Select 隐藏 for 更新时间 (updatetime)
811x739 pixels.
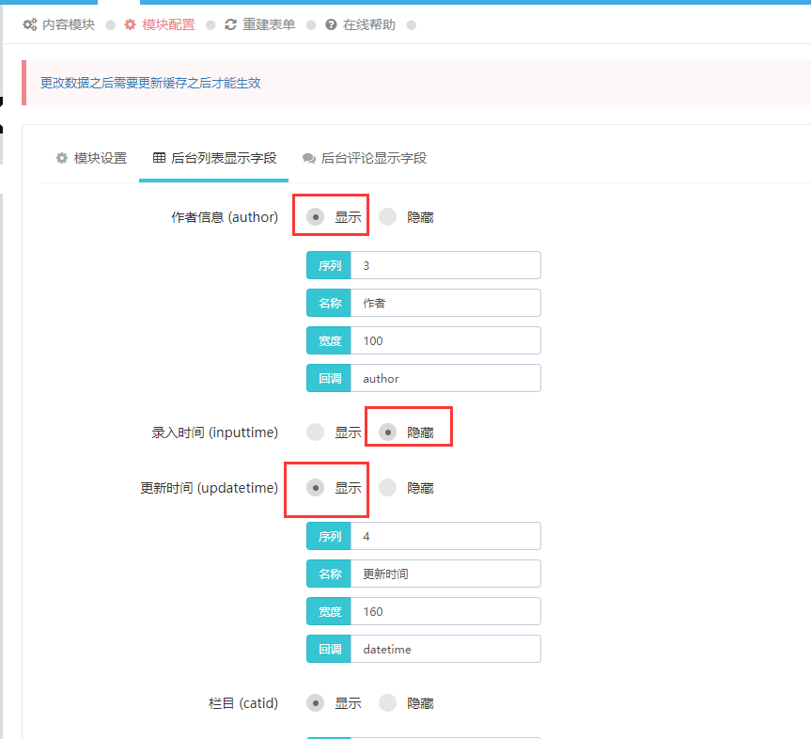(x=387, y=488)
